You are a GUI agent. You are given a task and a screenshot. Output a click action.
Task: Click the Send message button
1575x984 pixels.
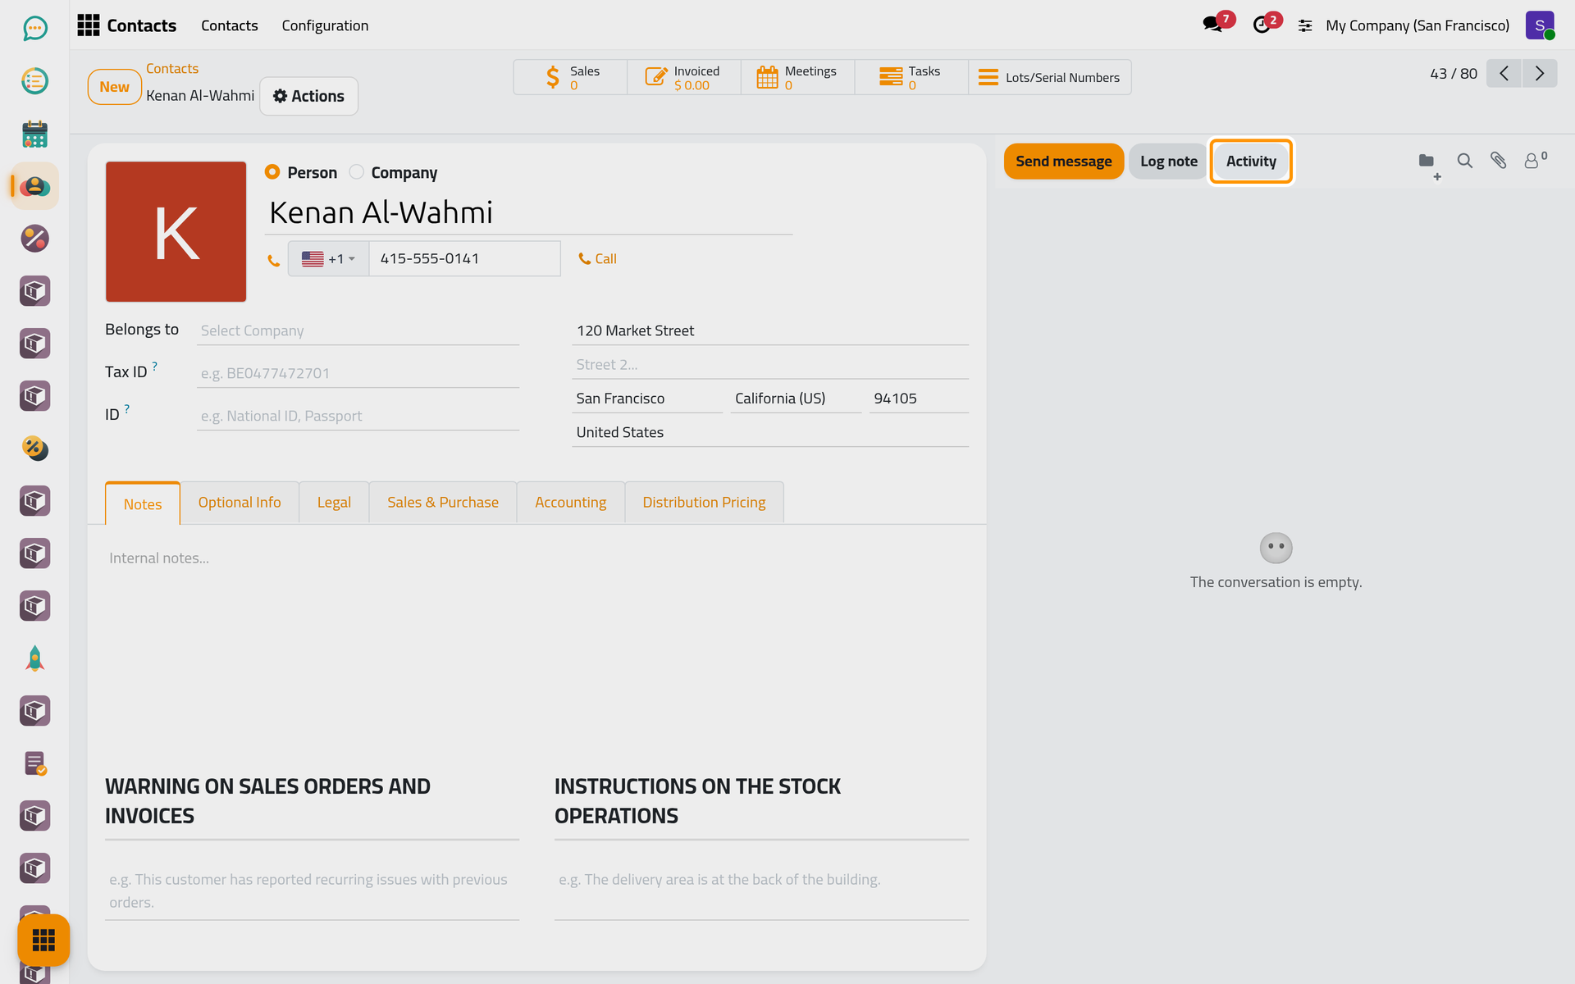[x=1063, y=162]
